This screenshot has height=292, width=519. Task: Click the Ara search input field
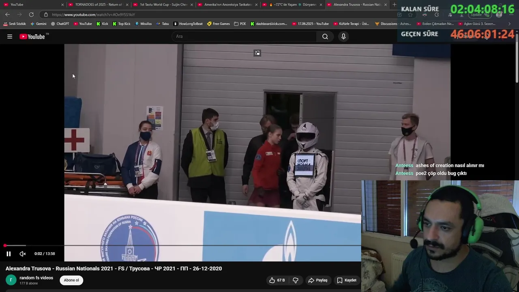(244, 36)
